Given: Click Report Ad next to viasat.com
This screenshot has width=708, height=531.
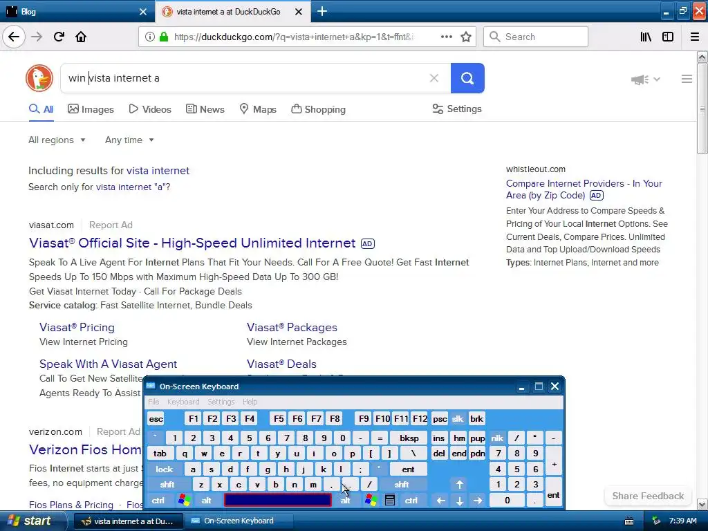Looking at the screenshot, I should (111, 225).
